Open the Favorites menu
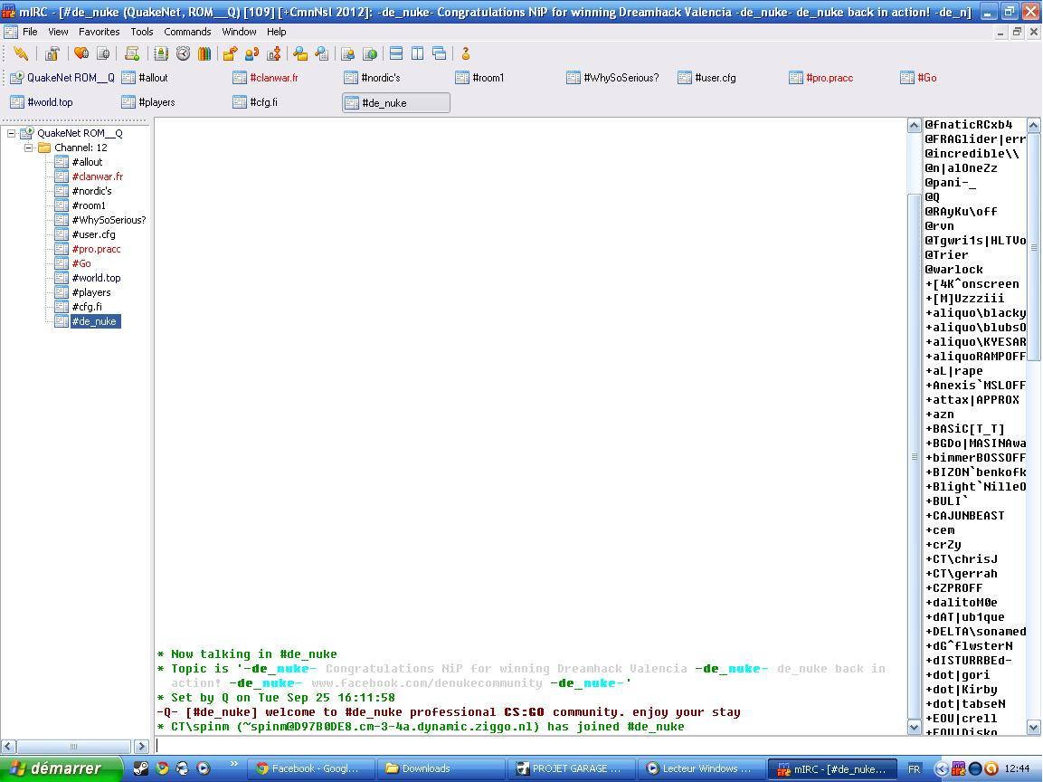The image size is (1043, 782). 99,32
